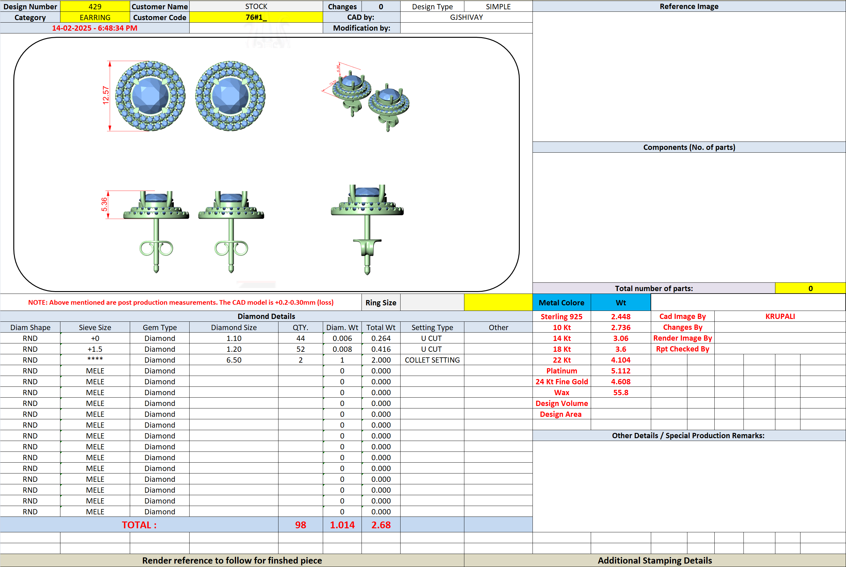
Task: Click the Render Image By label
Action: point(682,338)
